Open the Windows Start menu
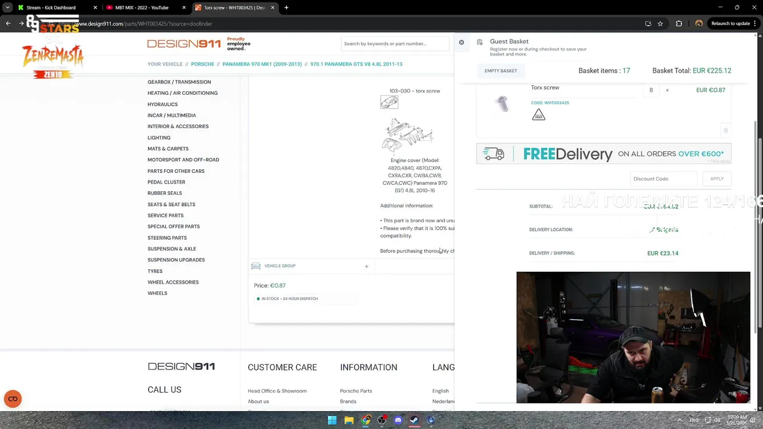This screenshot has width=763, height=429. (x=332, y=420)
